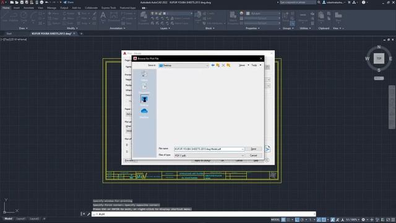
Task: Click Cancel in Browse for Plot File
Action: [x=254, y=155]
